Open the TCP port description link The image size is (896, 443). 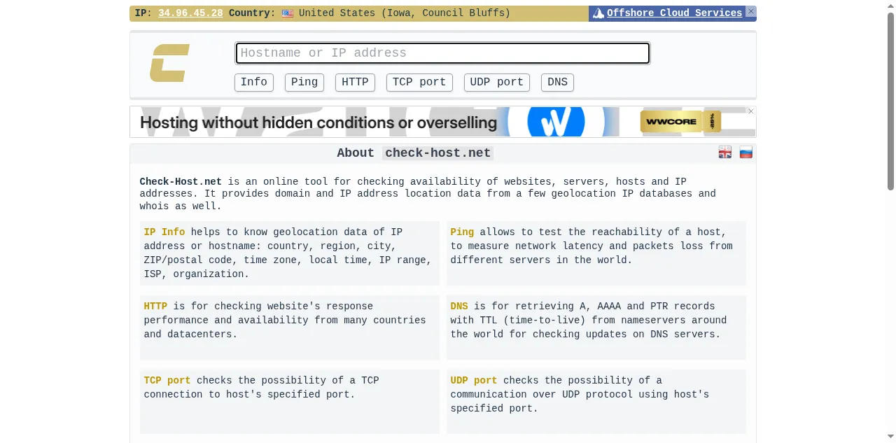click(x=167, y=381)
